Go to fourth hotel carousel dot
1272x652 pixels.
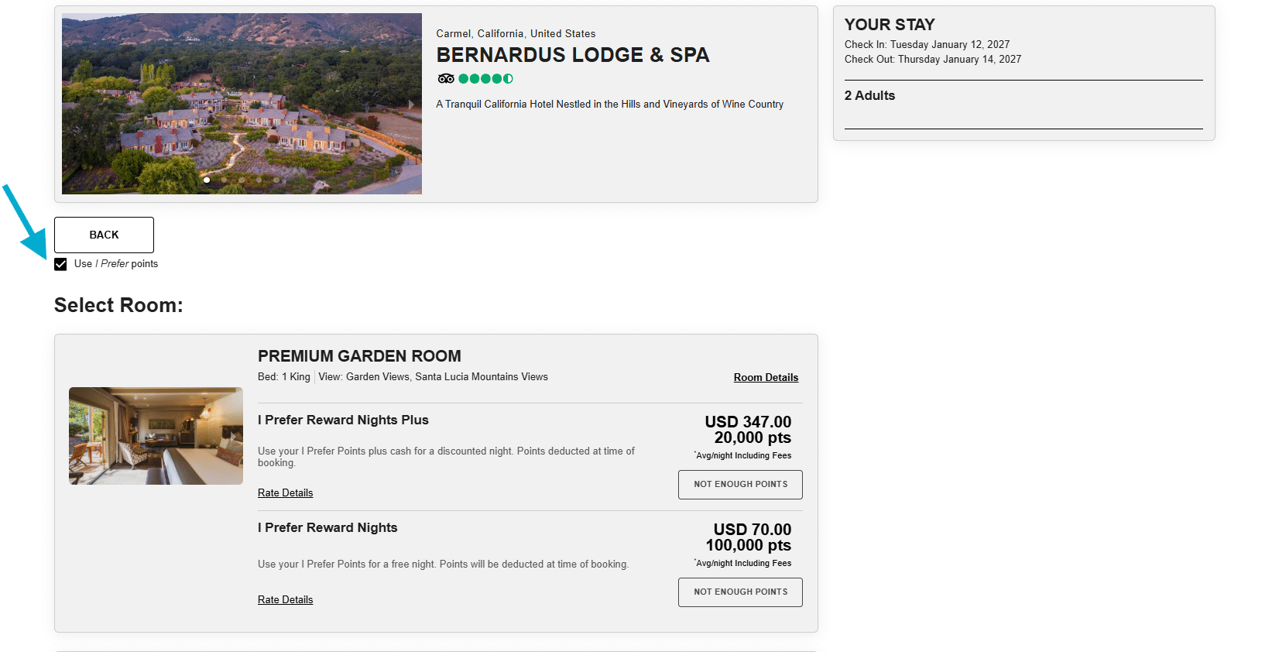[259, 180]
